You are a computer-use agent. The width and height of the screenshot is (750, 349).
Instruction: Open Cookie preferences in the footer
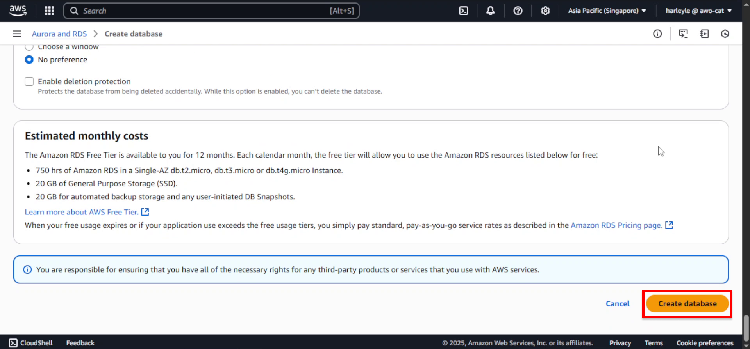click(x=705, y=343)
